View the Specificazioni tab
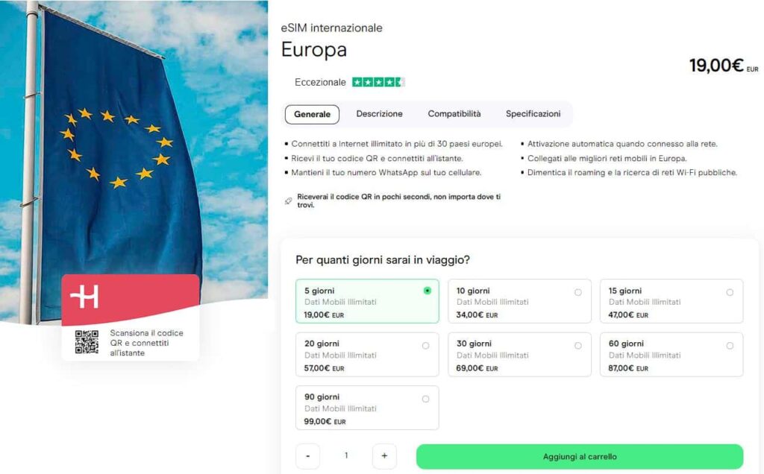The image size is (764, 474). point(533,113)
